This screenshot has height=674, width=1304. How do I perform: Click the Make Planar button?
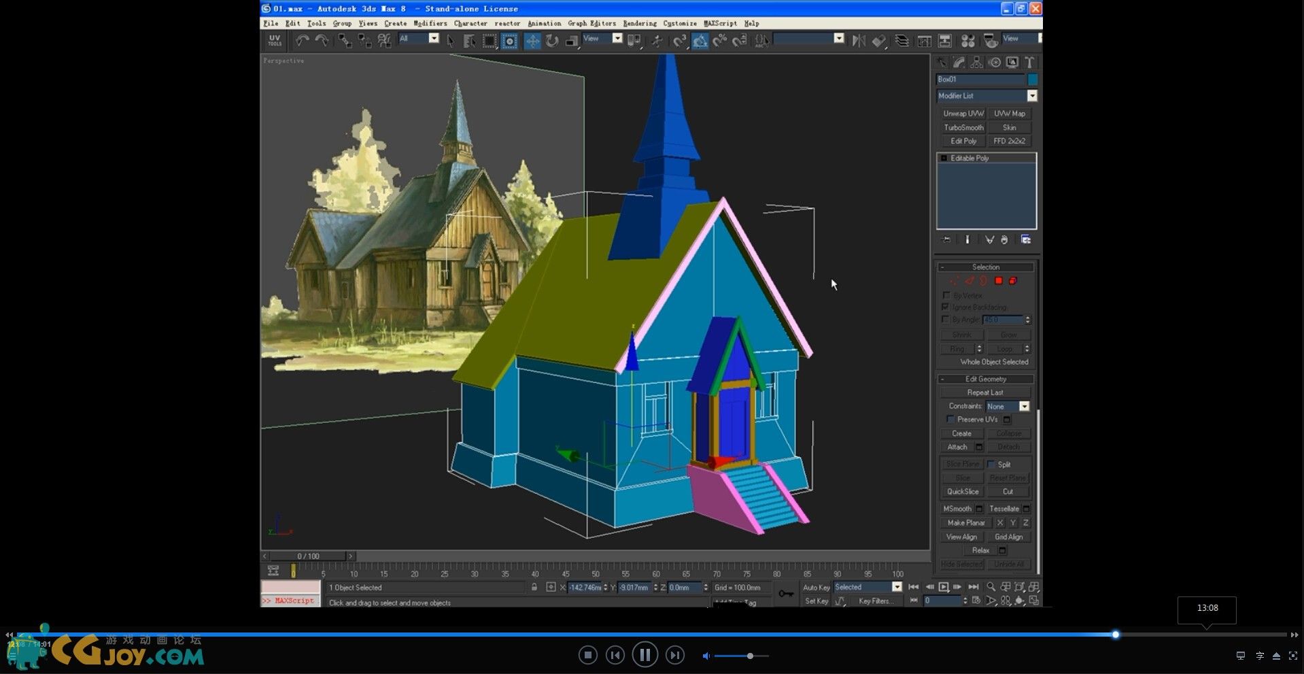pyautogui.click(x=966, y=523)
